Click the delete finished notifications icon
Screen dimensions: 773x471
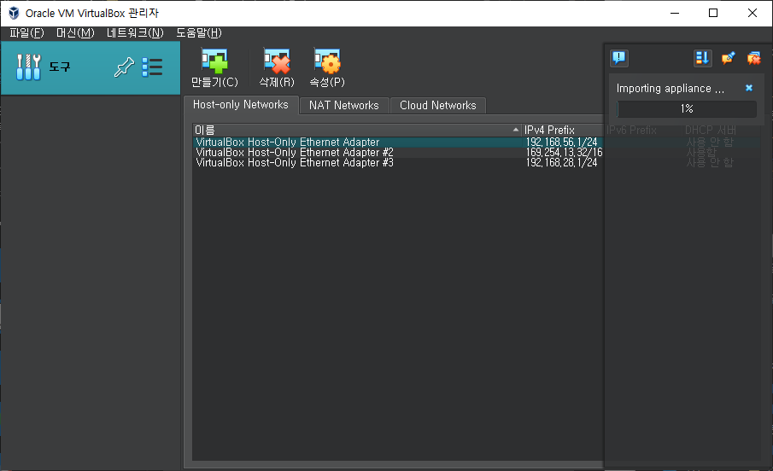point(753,58)
